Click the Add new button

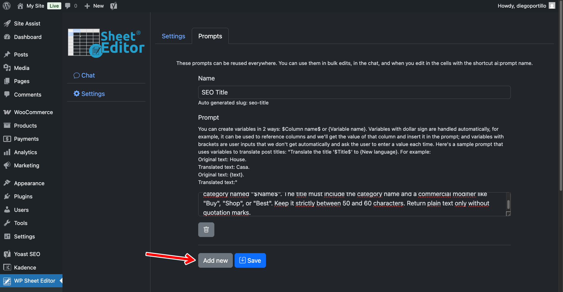click(215, 260)
